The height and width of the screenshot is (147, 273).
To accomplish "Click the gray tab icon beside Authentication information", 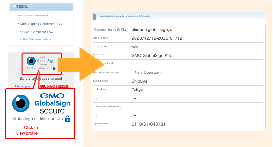I will tap(94, 17).
